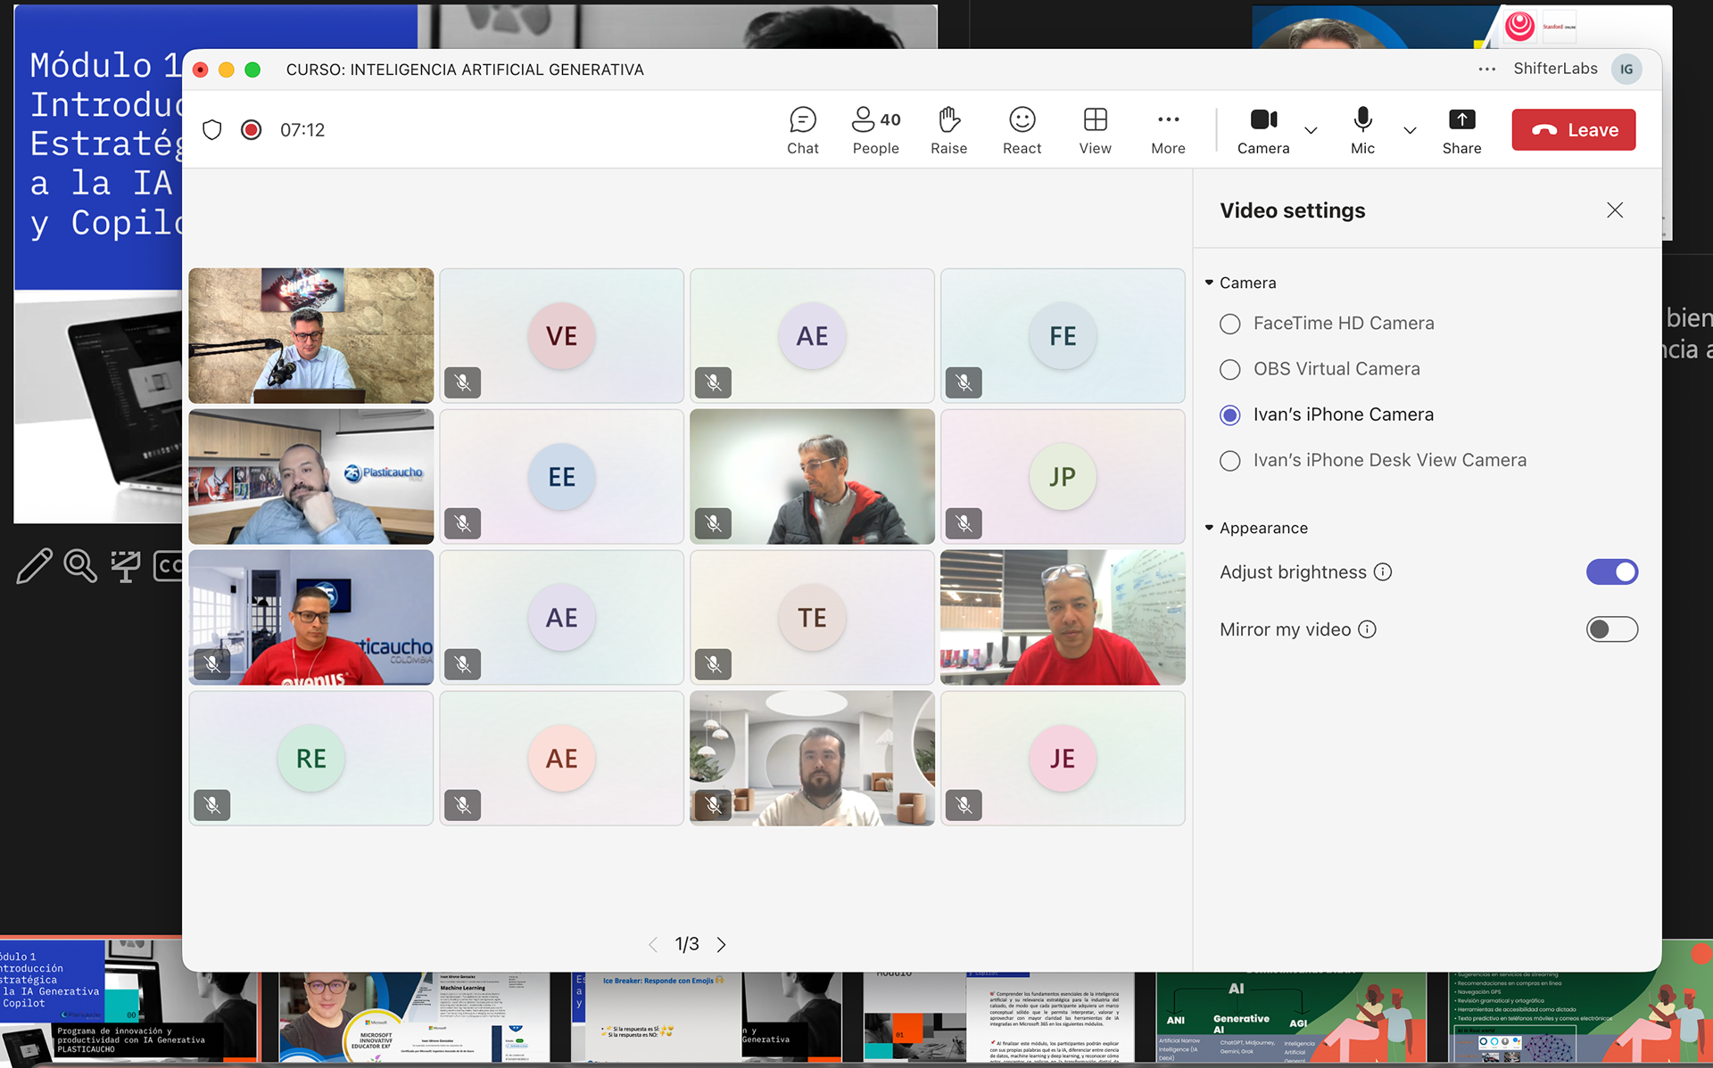The width and height of the screenshot is (1713, 1068).
Task: Go to next participants page
Action: (722, 944)
